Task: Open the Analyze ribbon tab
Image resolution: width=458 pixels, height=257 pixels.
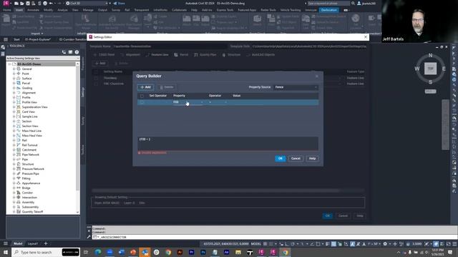Action: tap(62, 10)
